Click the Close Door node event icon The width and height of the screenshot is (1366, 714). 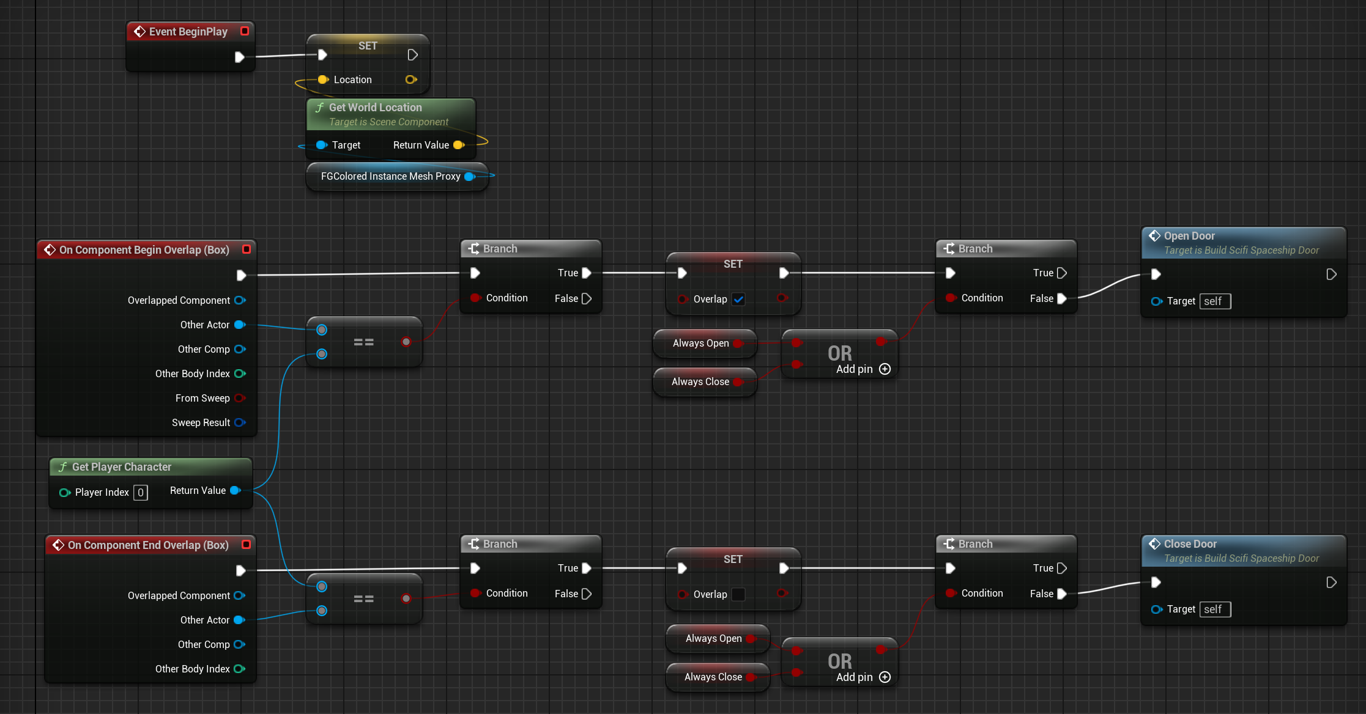click(1154, 544)
